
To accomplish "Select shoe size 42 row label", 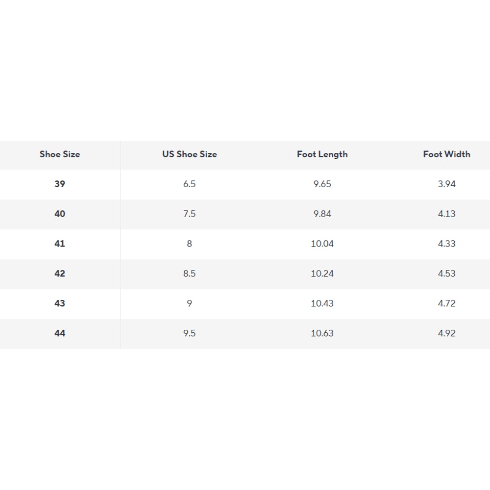I will pyautogui.click(x=60, y=274).
